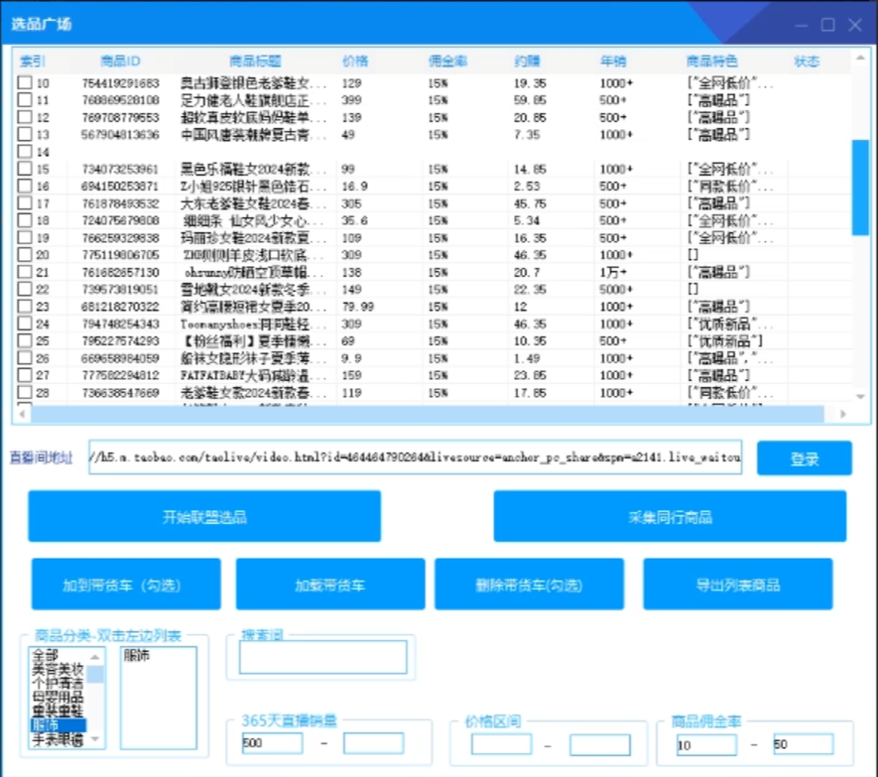878x777 pixels.
Task: Select 美容美妆 in the category list
Action: coord(58,670)
